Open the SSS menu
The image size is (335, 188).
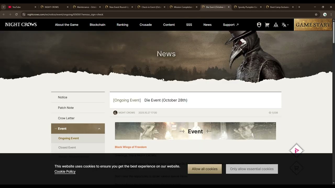(x=189, y=25)
